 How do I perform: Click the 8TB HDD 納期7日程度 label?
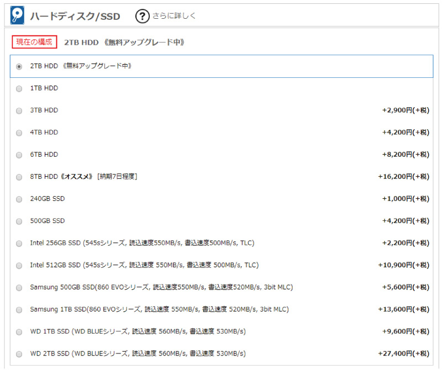click(x=84, y=176)
